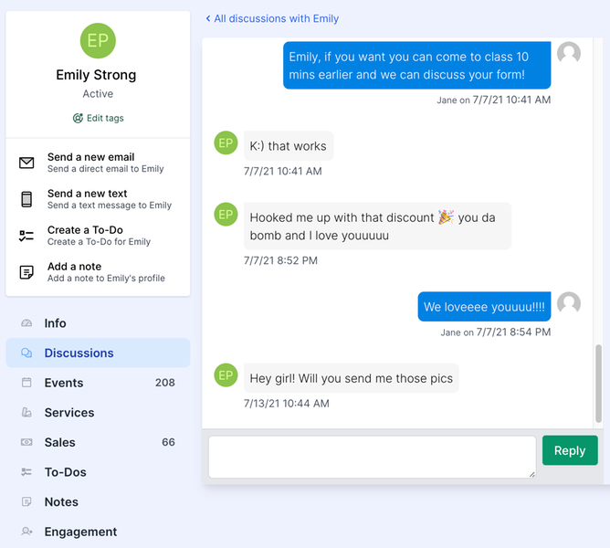Click Emily Strong's green EP profile avatar
The height and width of the screenshot is (548, 610).
point(98,42)
